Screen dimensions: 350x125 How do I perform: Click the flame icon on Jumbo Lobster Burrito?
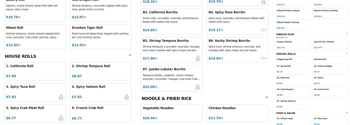point(197,87)
